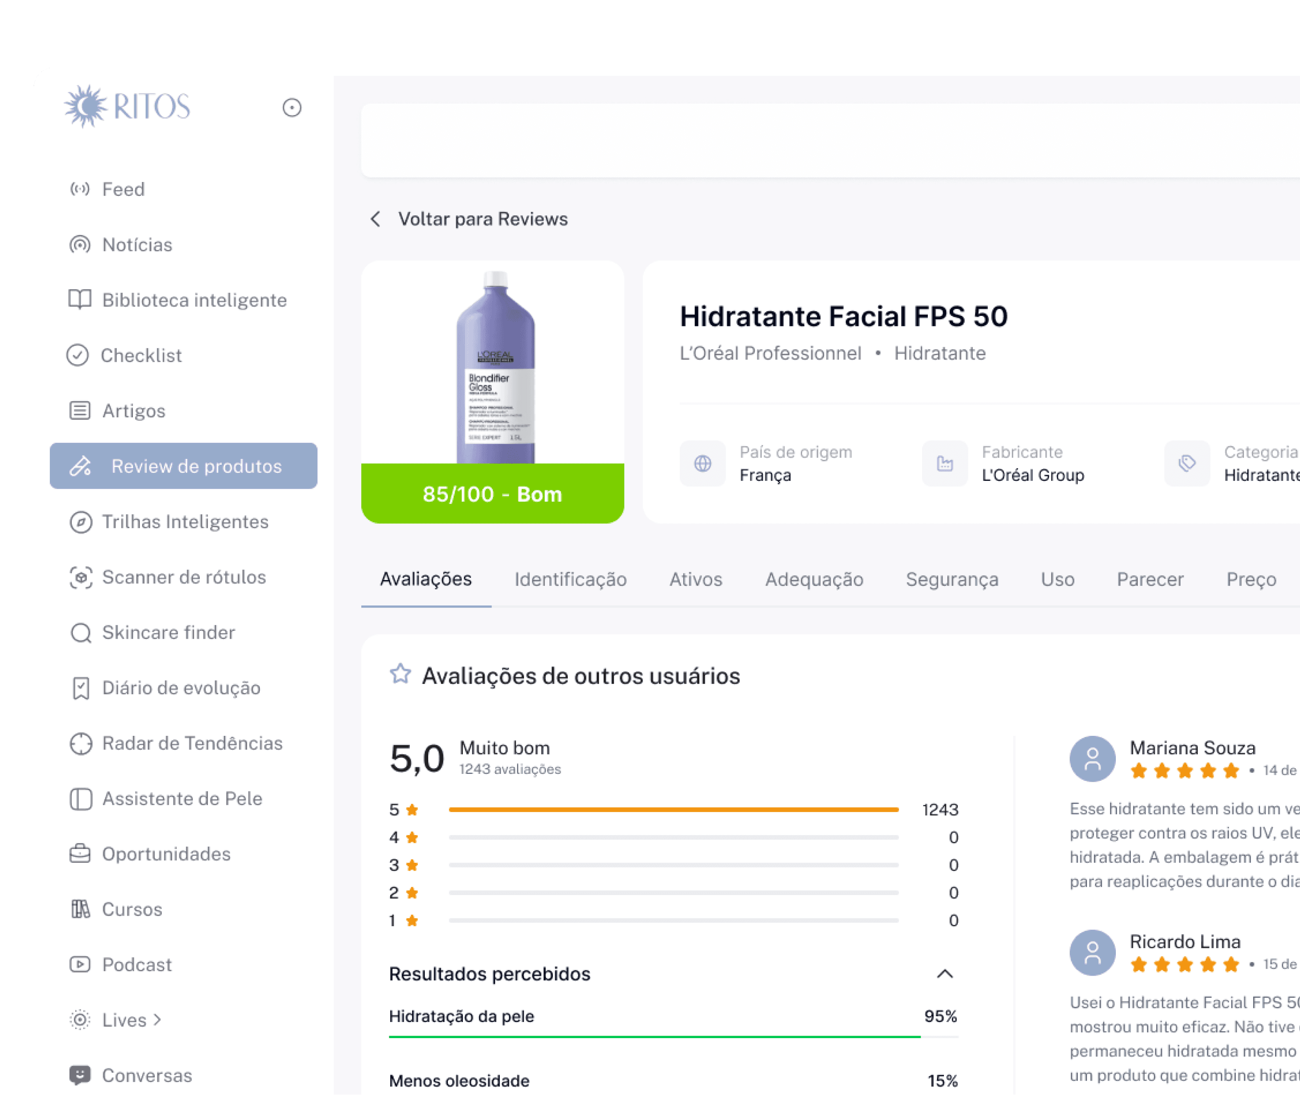The height and width of the screenshot is (1095, 1300).
Task: Go back via Voltar para Reviews
Action: (x=468, y=219)
